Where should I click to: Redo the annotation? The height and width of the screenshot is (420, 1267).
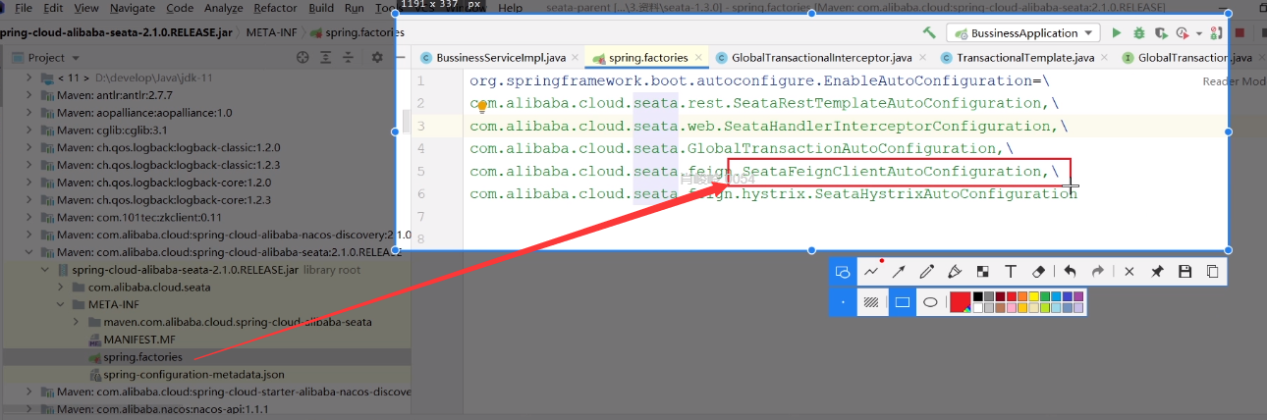point(1098,272)
